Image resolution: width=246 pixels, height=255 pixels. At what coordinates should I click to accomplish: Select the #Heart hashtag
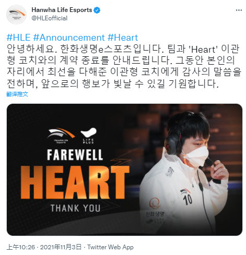pos(123,38)
